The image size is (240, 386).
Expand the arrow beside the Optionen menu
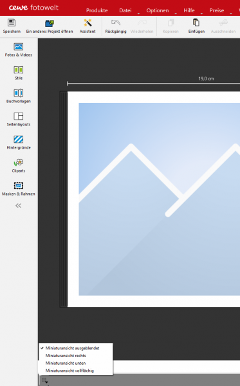coord(176,14)
